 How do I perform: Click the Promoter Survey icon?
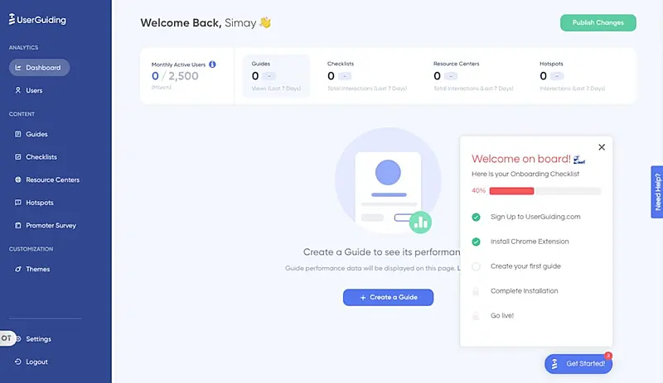pos(18,225)
